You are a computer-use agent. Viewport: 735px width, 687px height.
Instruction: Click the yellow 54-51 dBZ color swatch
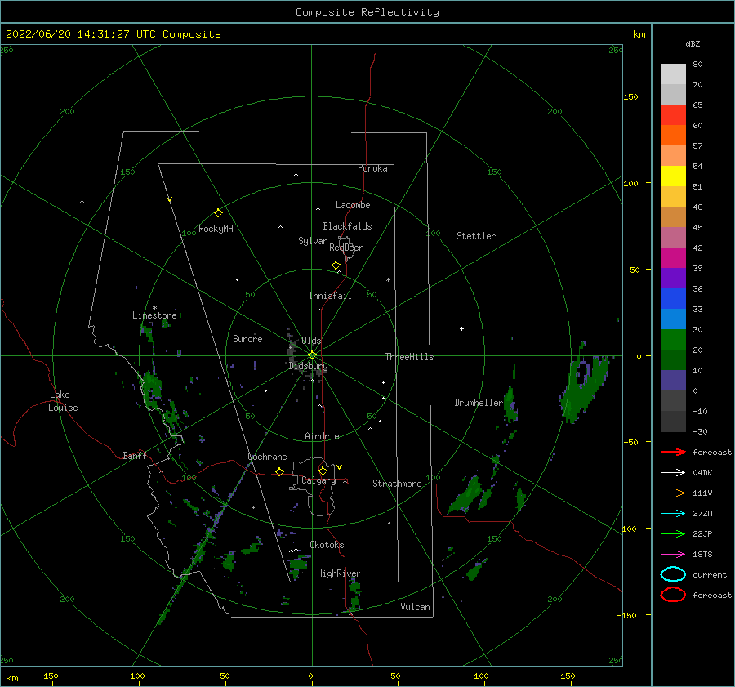pyautogui.click(x=673, y=176)
